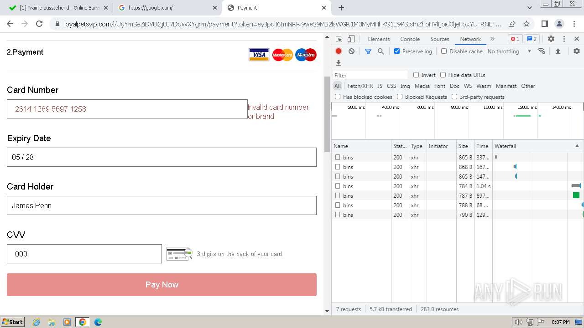584x328 pixels.
Task: Click the inspect element picker icon
Action: click(x=339, y=39)
